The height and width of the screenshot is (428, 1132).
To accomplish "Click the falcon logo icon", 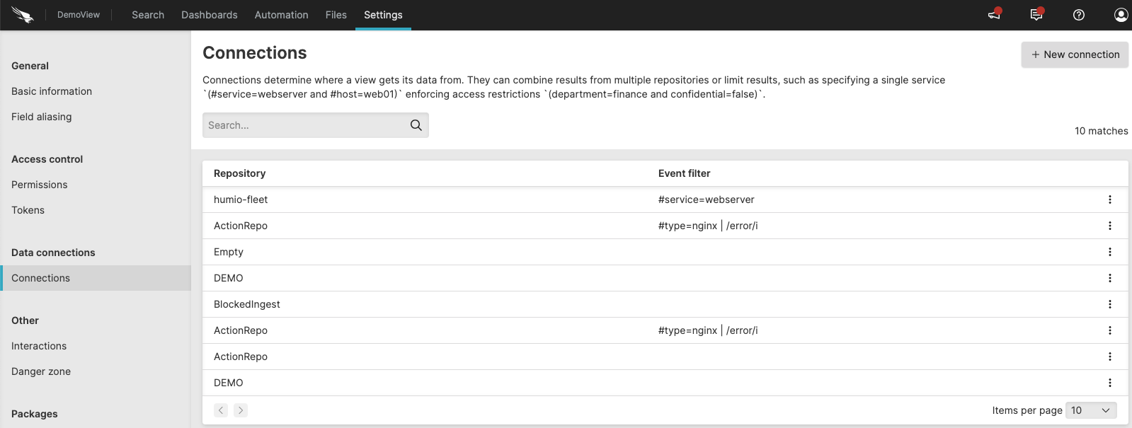I will [x=23, y=15].
